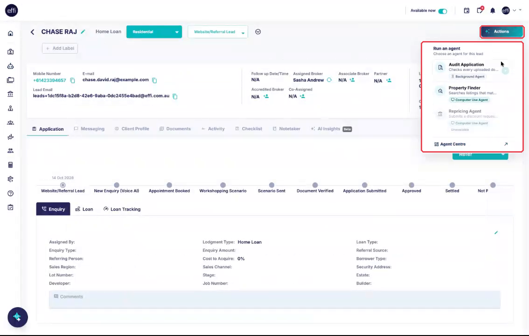Click the circled chevron beside the status dropdown

coord(258,32)
